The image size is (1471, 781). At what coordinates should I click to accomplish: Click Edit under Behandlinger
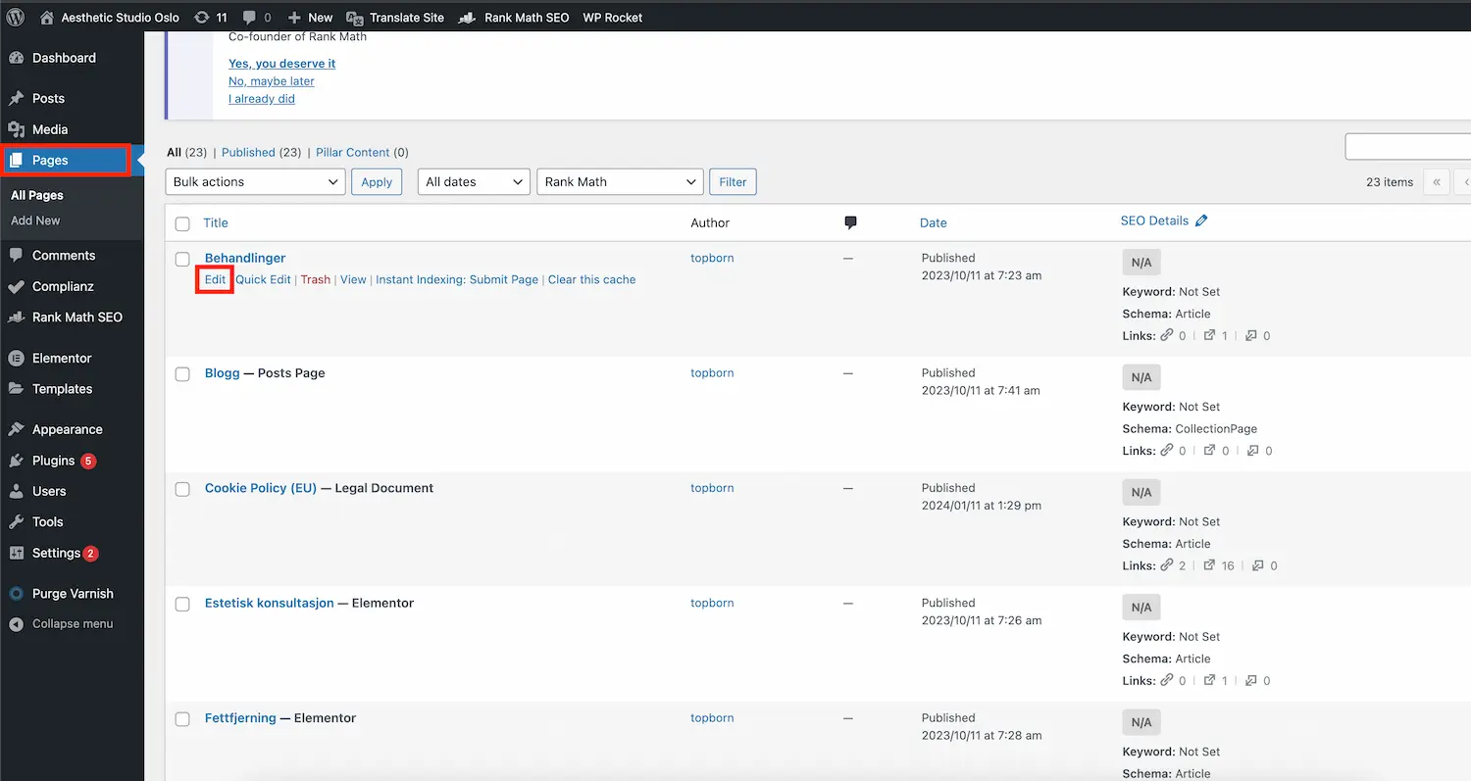tap(215, 279)
